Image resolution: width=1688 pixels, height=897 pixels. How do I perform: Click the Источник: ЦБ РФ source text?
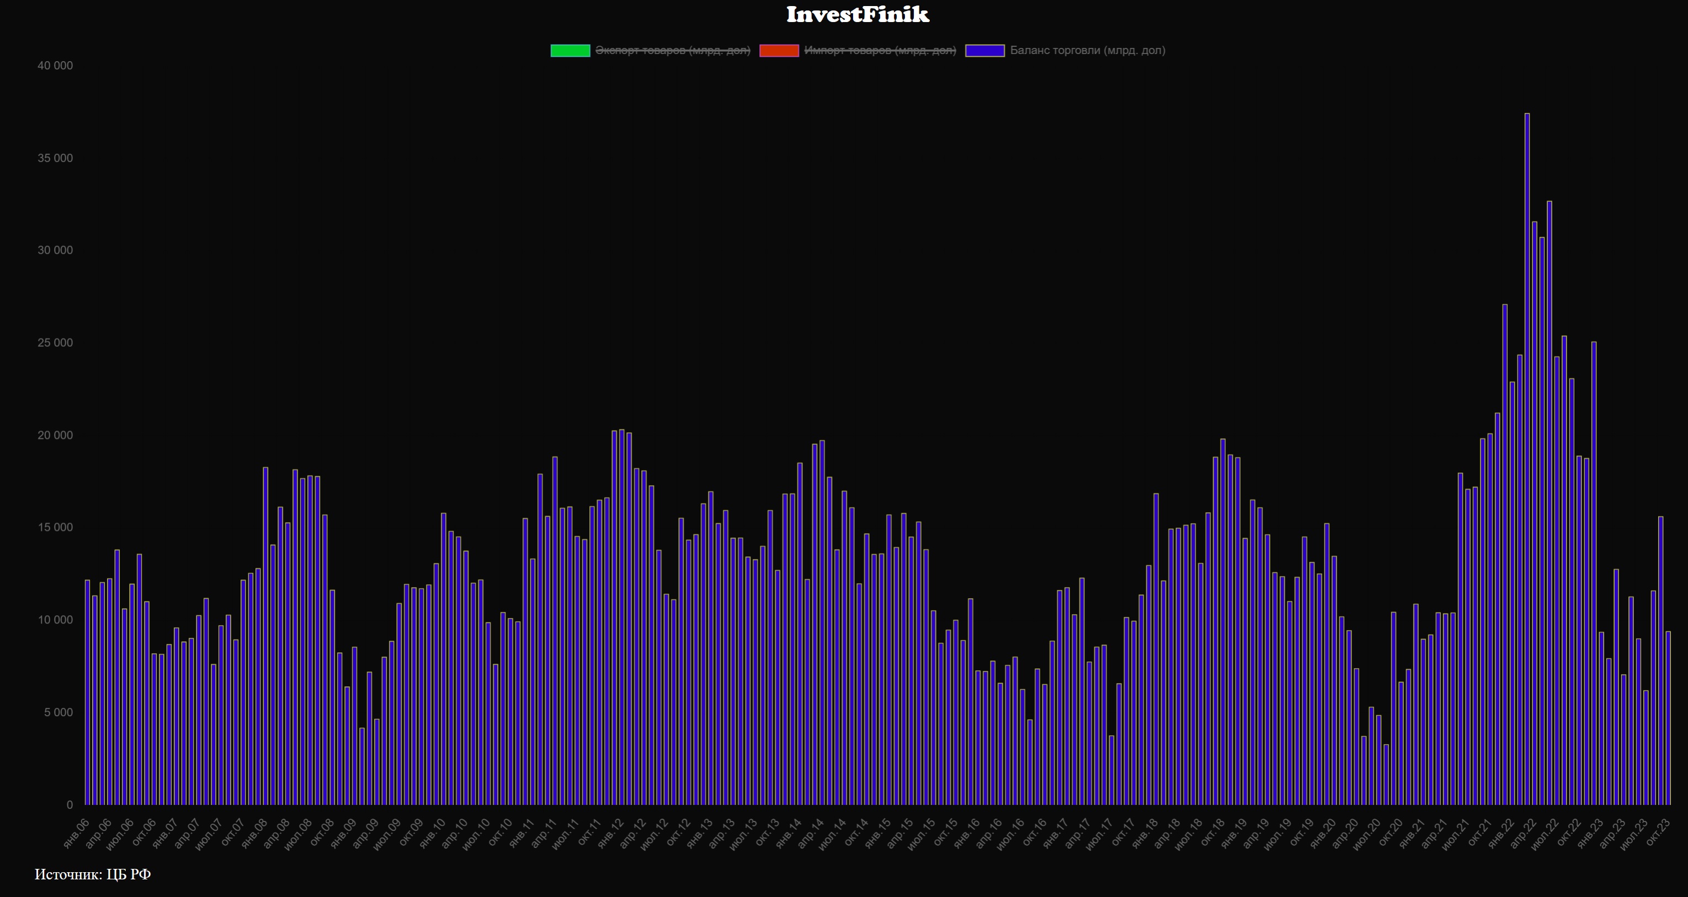pos(92,875)
